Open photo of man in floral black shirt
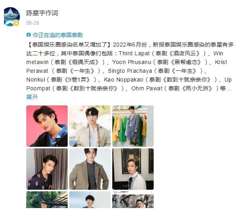Image resolution: width=248 pixels, height=212 pixels. pos(47,169)
